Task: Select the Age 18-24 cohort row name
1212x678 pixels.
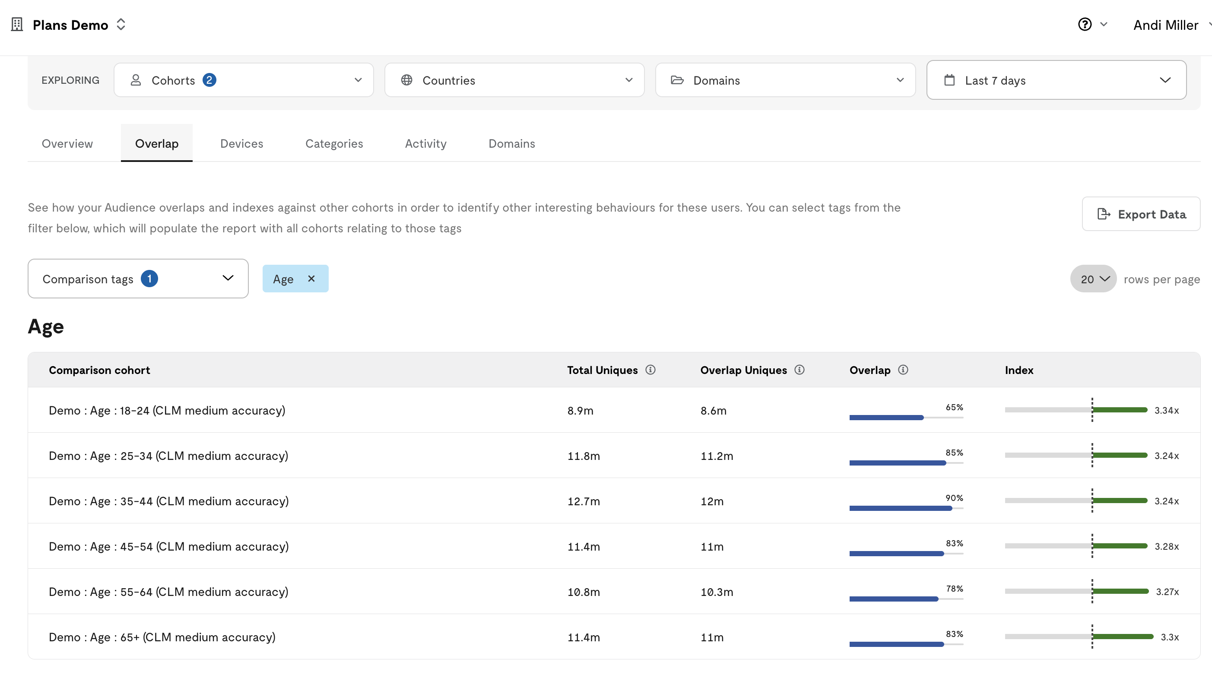Action: point(167,410)
